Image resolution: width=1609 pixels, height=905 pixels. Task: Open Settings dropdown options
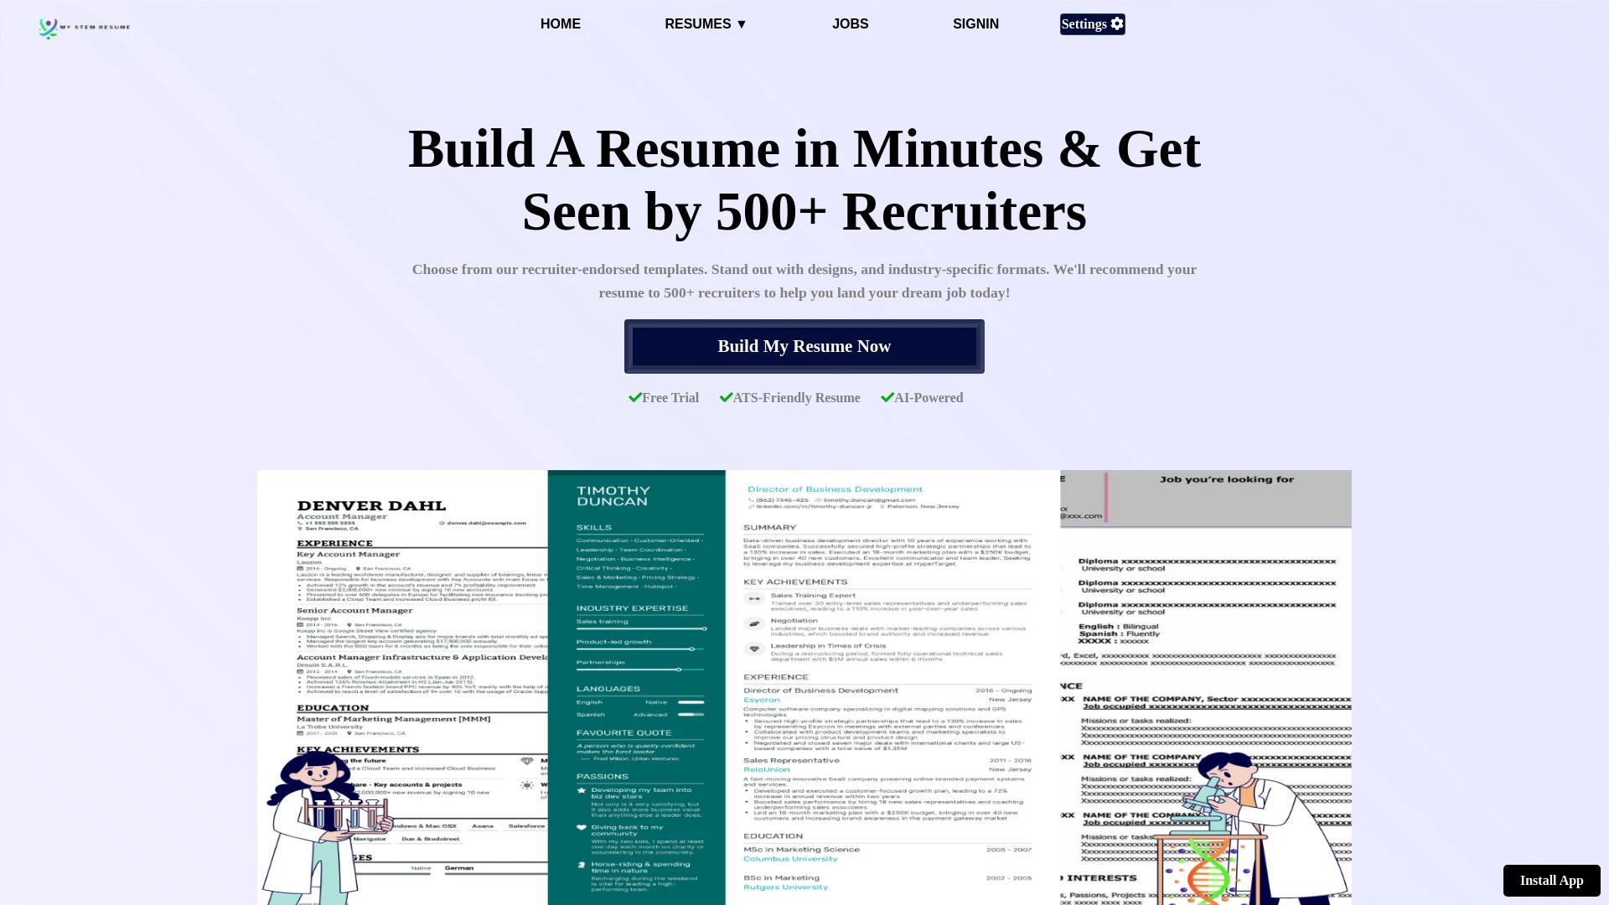pyautogui.click(x=1092, y=23)
